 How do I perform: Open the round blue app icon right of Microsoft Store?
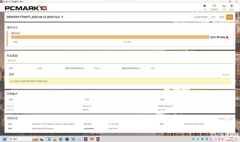[x=73, y=139]
